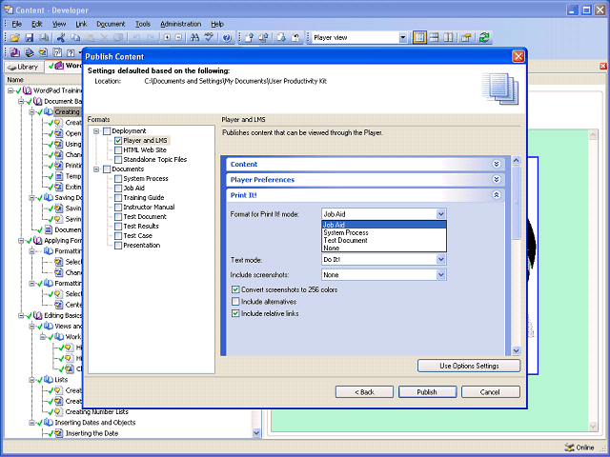Check the System Process format checkbox
The width and height of the screenshot is (610, 457).
pyautogui.click(x=118, y=179)
